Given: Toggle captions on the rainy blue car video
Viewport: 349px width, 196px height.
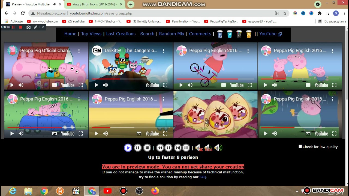Looking at the screenshot, I should click(55, 133).
